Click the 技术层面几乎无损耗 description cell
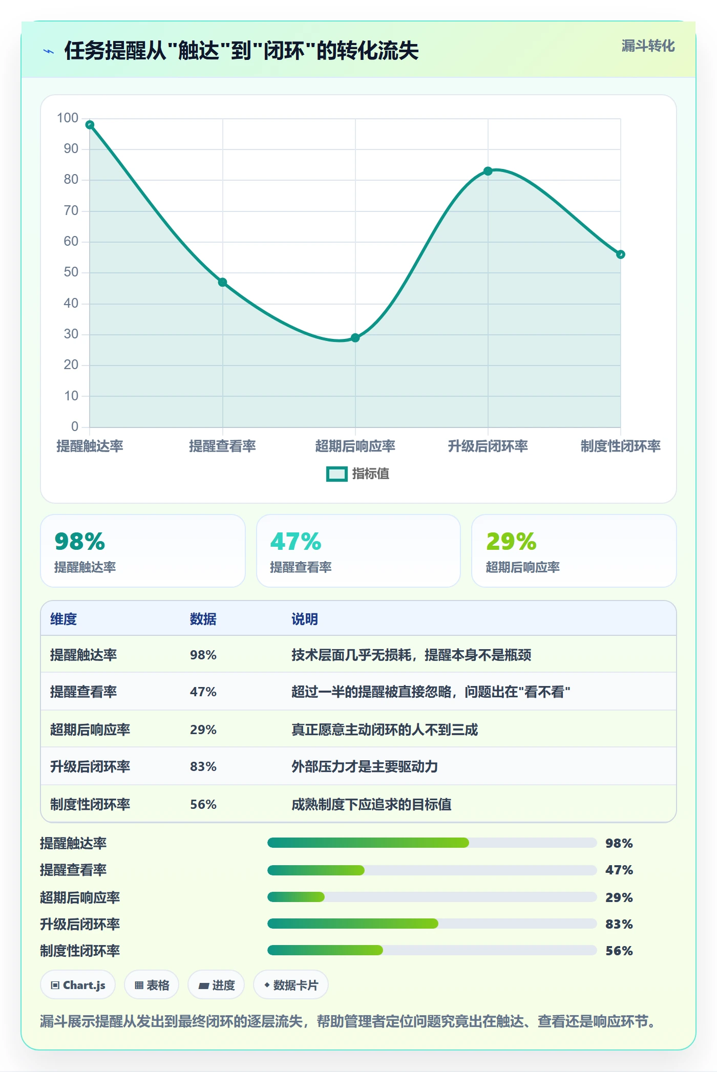The height and width of the screenshot is (1072, 717). [x=411, y=655]
